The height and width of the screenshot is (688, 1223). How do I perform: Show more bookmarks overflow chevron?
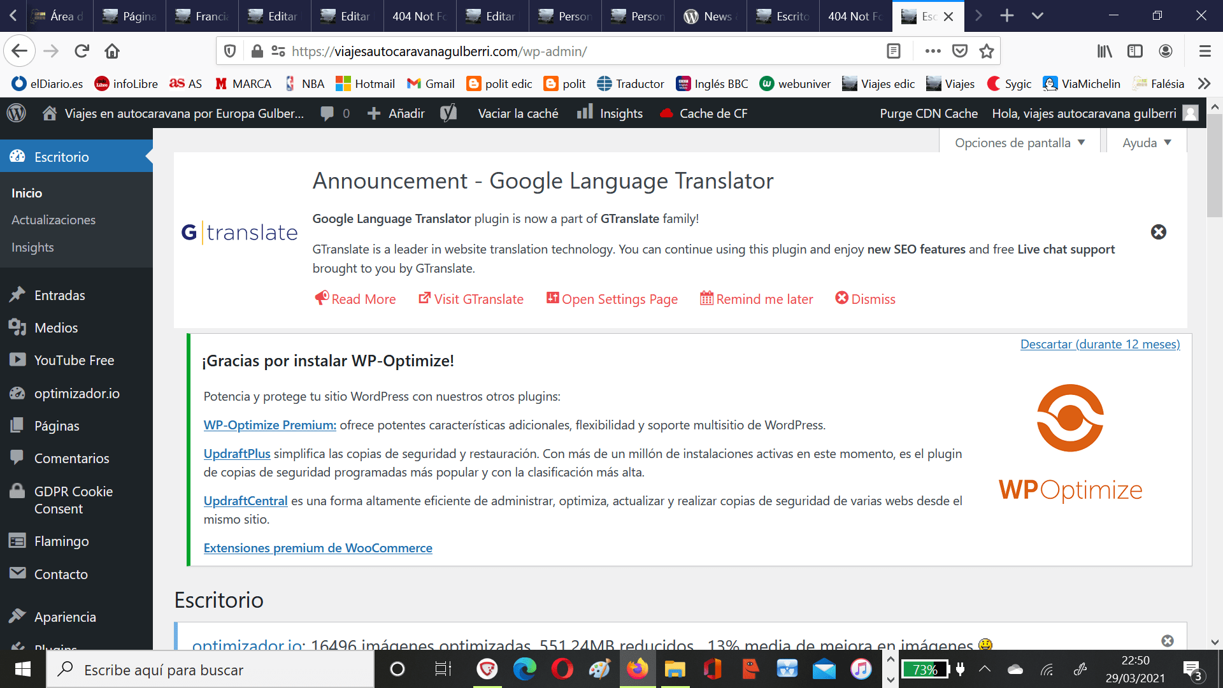1204,83
